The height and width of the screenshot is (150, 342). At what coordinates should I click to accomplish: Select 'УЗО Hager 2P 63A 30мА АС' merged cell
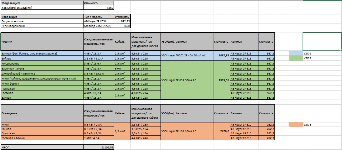(187, 80)
